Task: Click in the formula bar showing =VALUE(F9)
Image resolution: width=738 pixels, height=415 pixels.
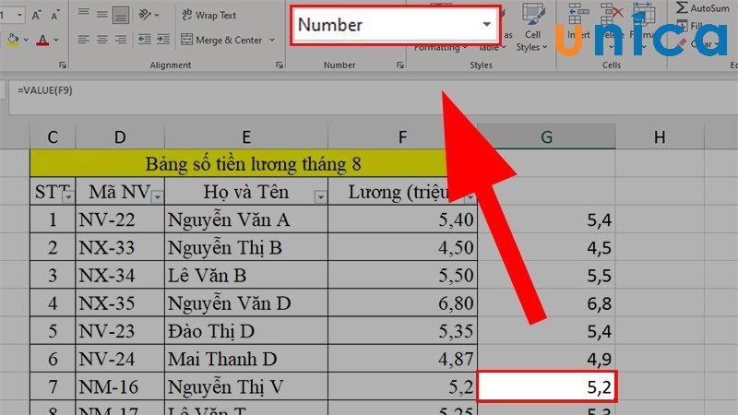Action: click(x=372, y=98)
